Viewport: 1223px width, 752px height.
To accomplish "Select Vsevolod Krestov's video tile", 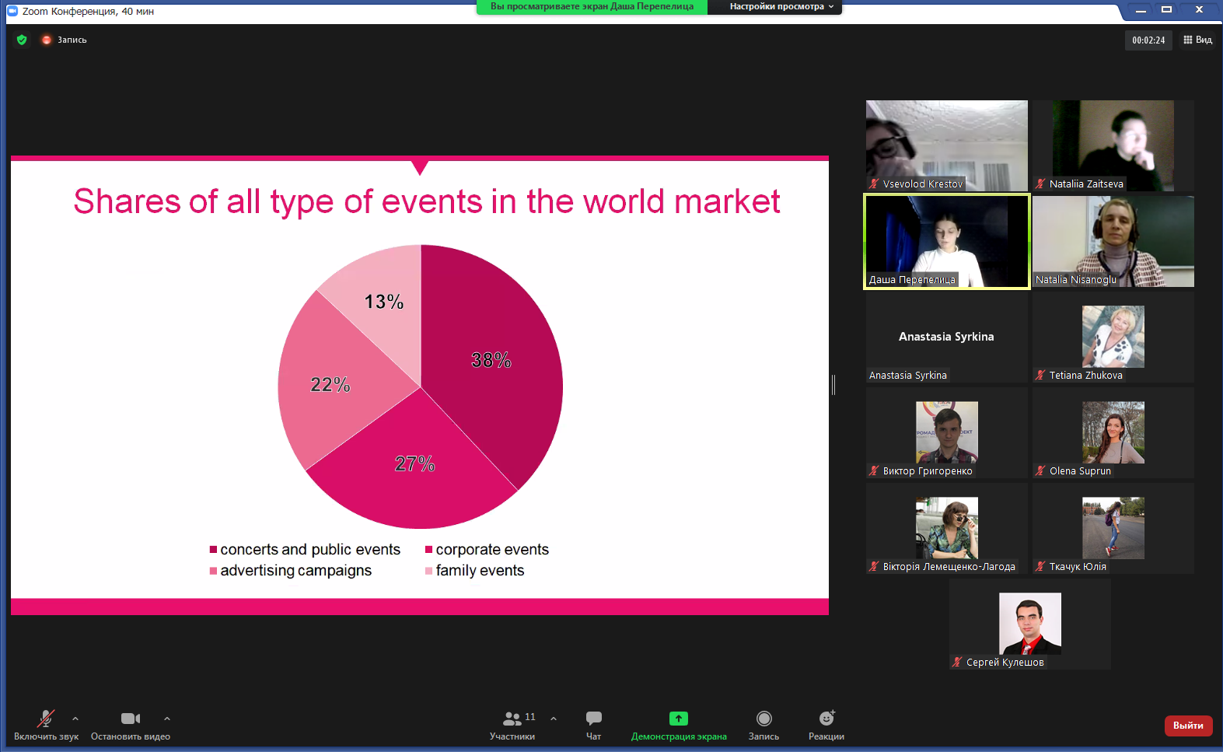I will coord(947,145).
